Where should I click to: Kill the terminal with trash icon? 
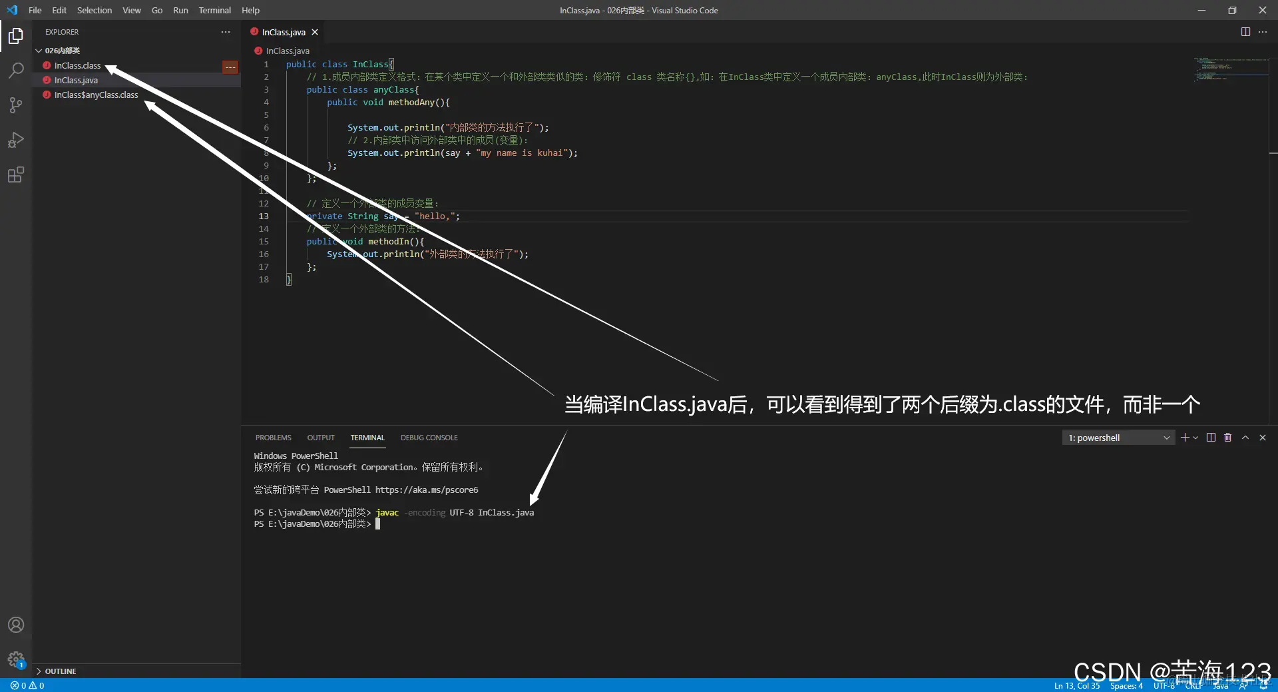click(x=1228, y=438)
